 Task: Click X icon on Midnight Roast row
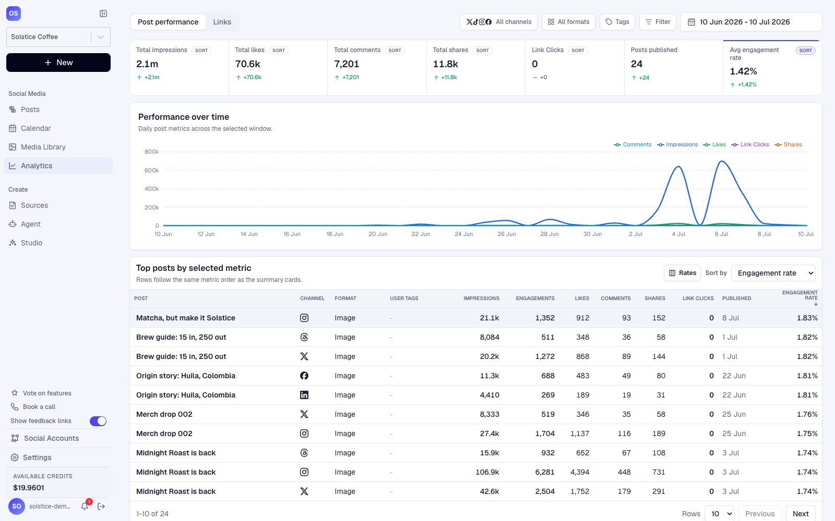tap(304, 491)
